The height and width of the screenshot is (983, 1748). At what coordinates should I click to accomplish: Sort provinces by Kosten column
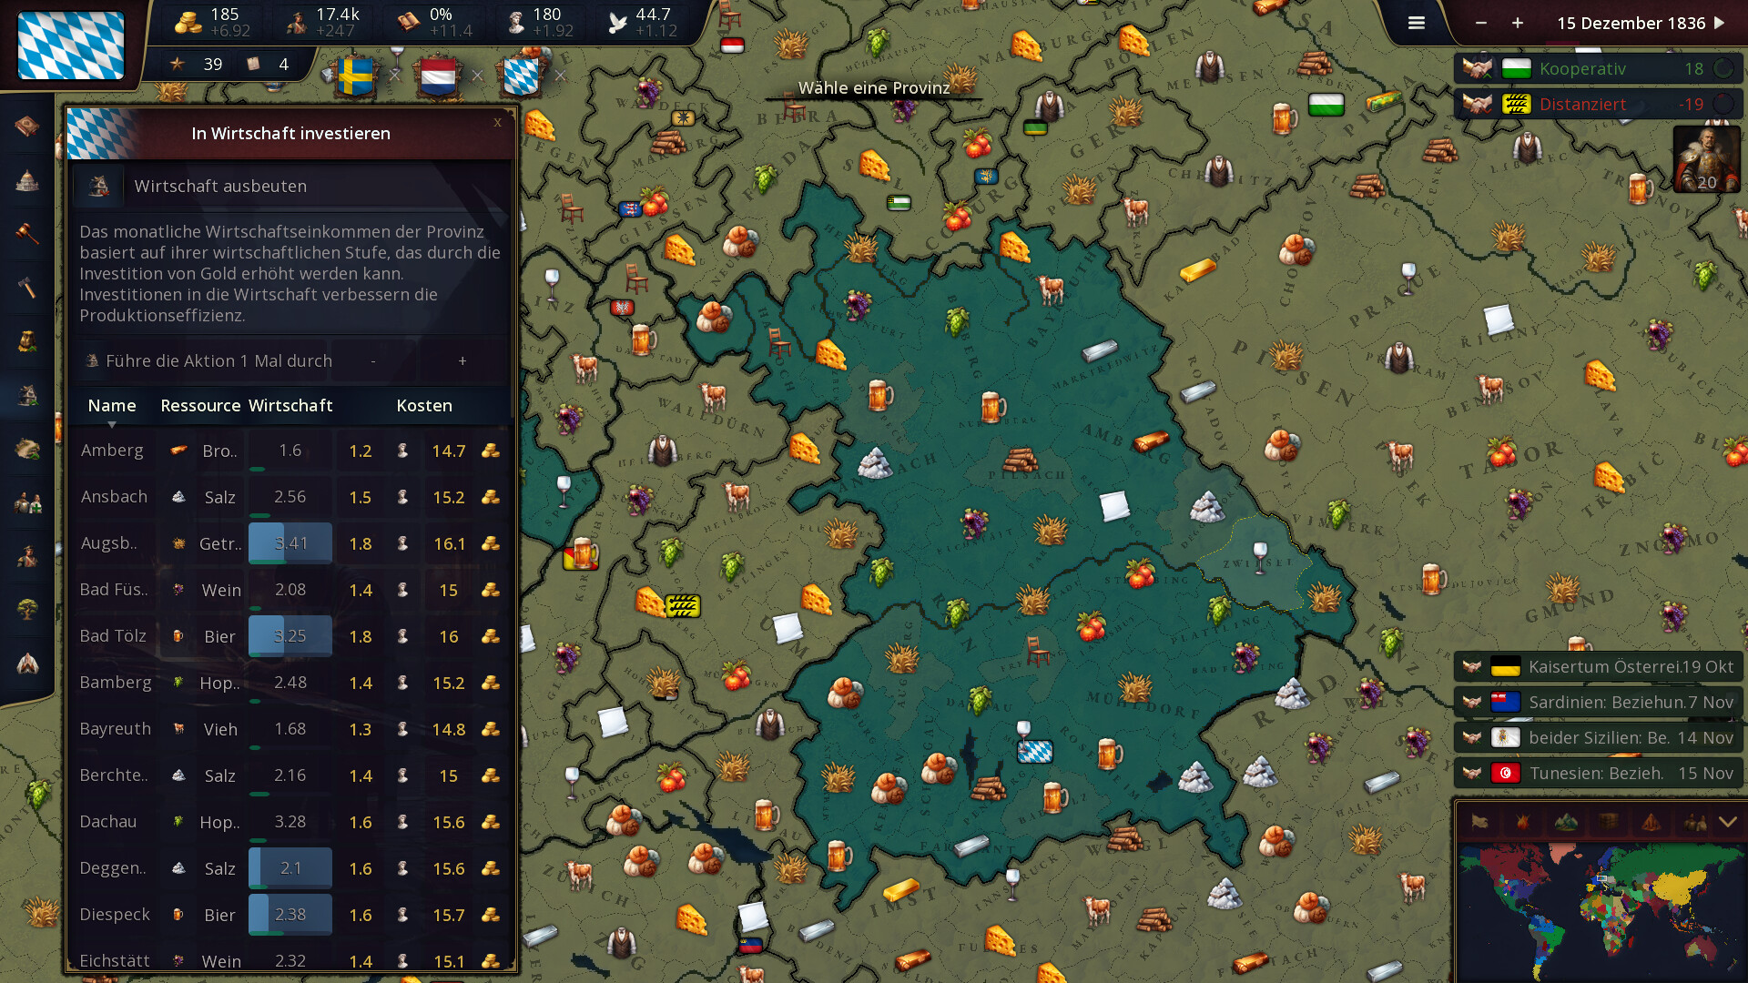(x=423, y=406)
